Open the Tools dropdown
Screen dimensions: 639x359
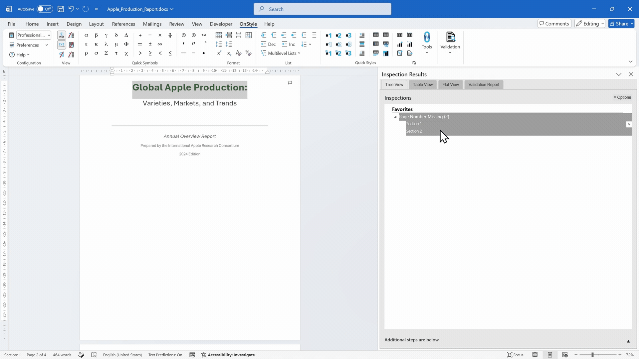tap(427, 43)
